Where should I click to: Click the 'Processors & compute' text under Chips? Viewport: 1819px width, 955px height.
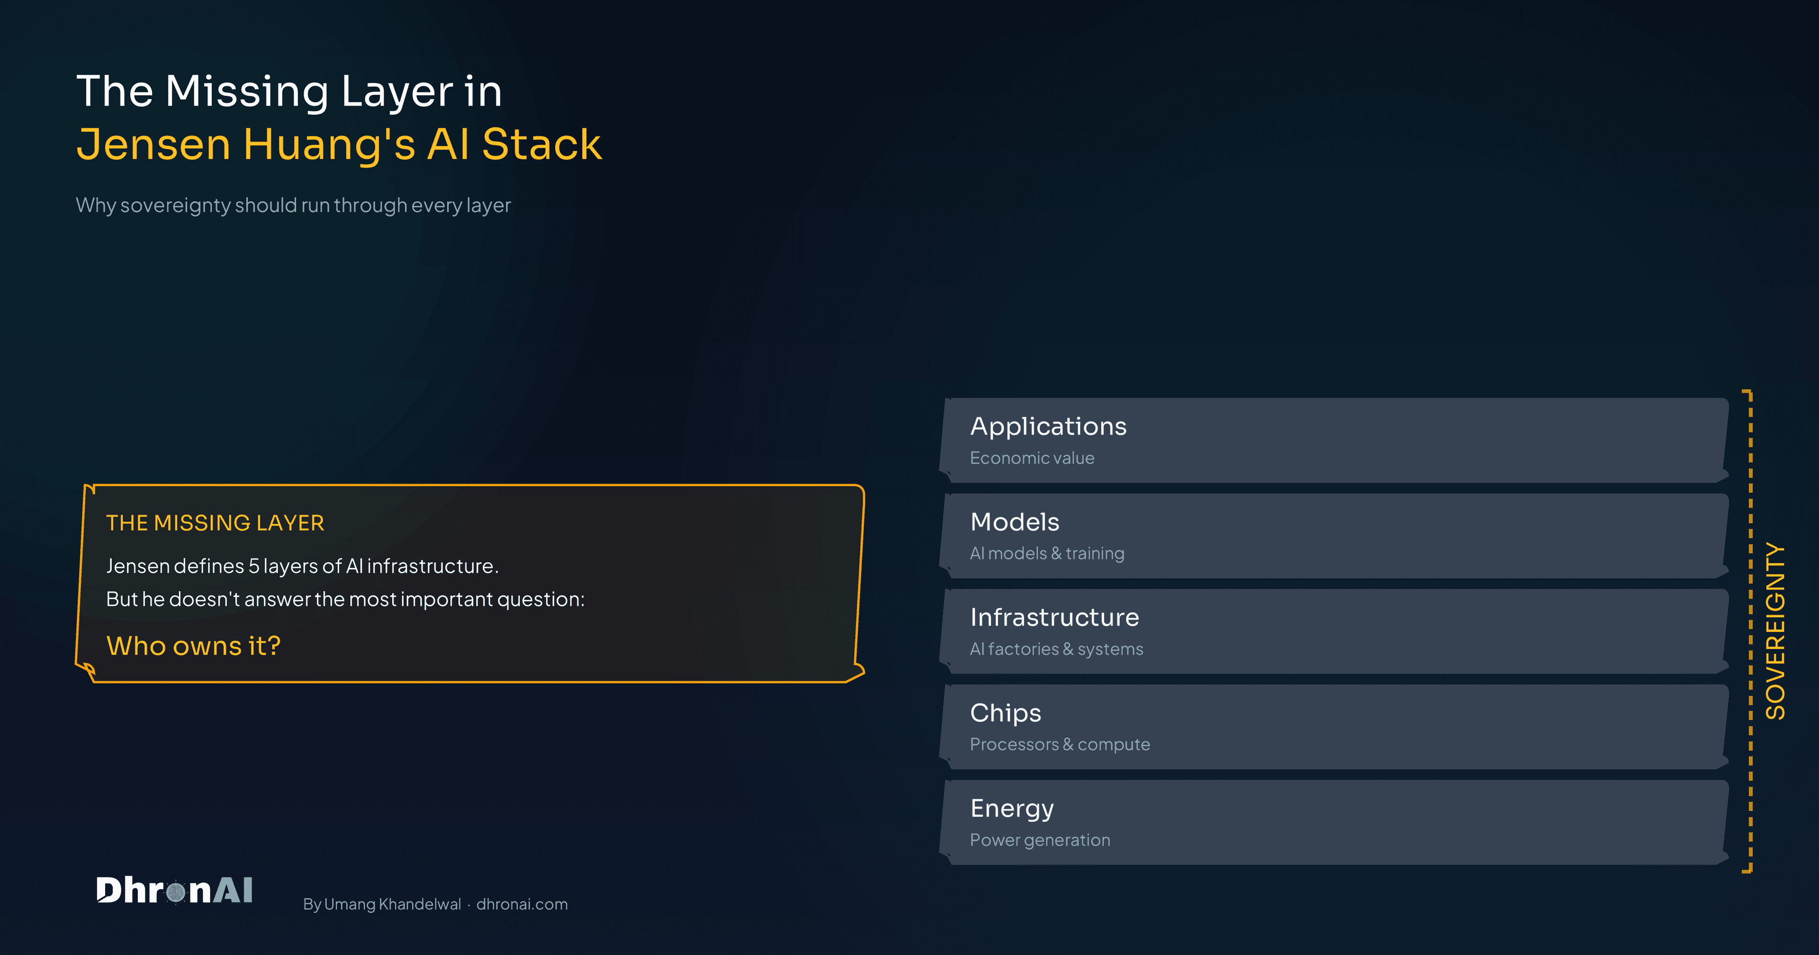[x=1060, y=744]
